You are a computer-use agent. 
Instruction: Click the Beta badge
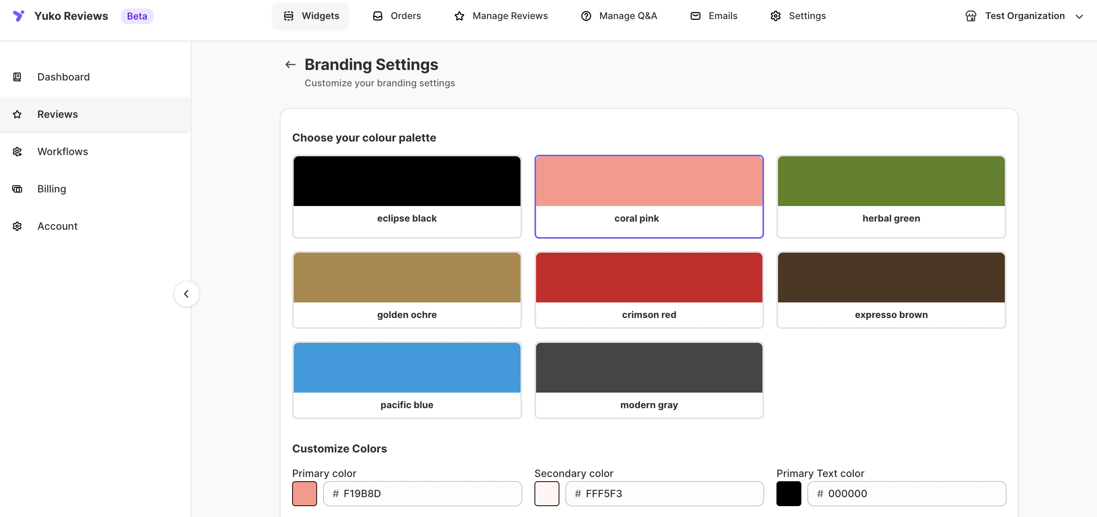click(x=137, y=16)
